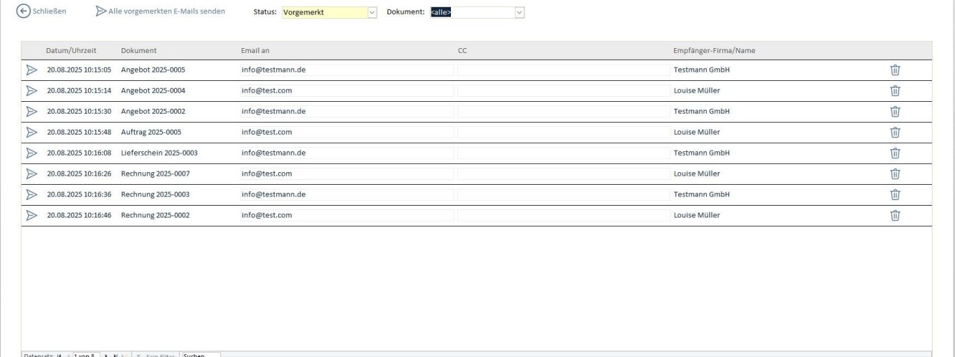Viewport: 955px width, 357px height.
Task: Edit email address for Auftrag 2025-0005
Action: click(x=347, y=132)
